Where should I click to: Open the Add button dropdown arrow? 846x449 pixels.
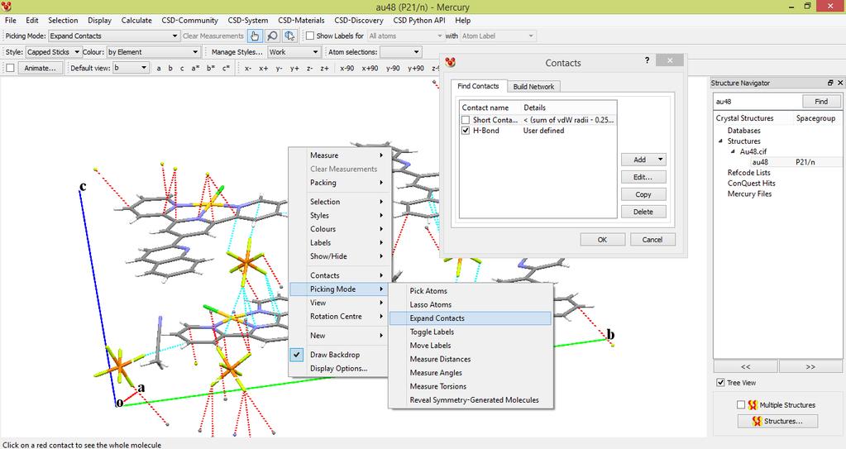660,160
